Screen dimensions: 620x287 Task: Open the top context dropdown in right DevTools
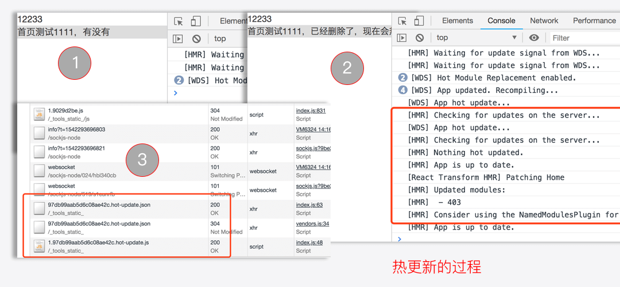pyautogui.click(x=477, y=37)
